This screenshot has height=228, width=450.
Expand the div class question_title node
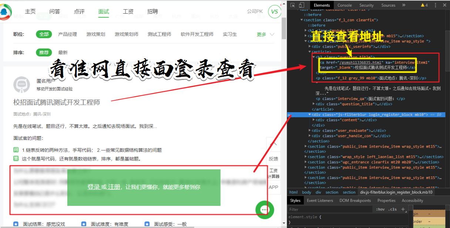click(x=314, y=104)
